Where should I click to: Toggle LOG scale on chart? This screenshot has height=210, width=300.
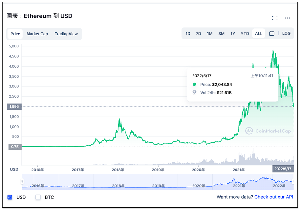286,33
